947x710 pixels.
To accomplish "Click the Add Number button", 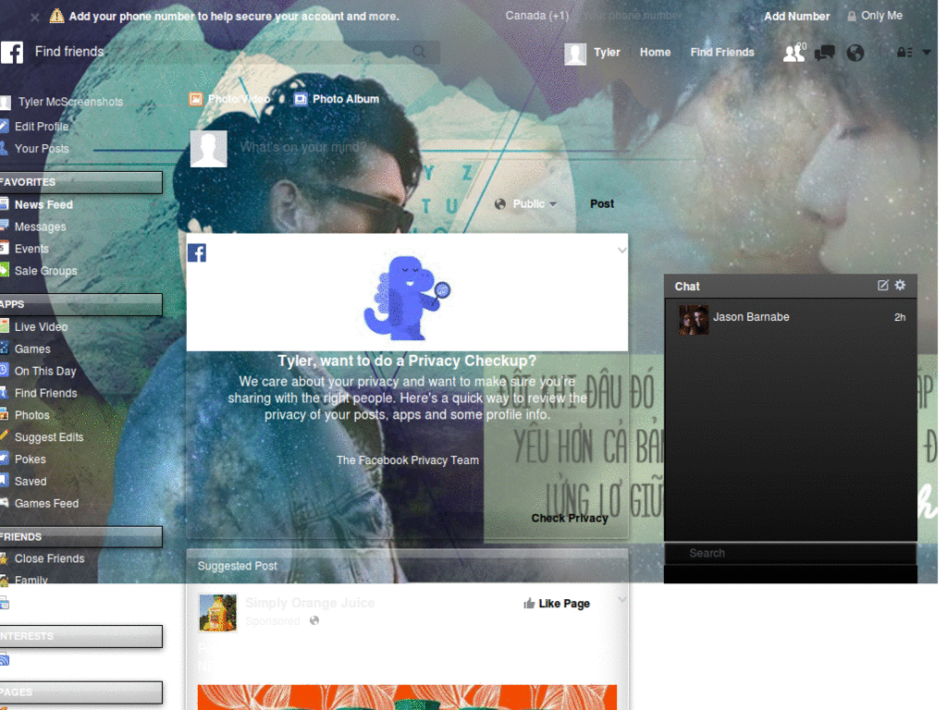I will [796, 16].
